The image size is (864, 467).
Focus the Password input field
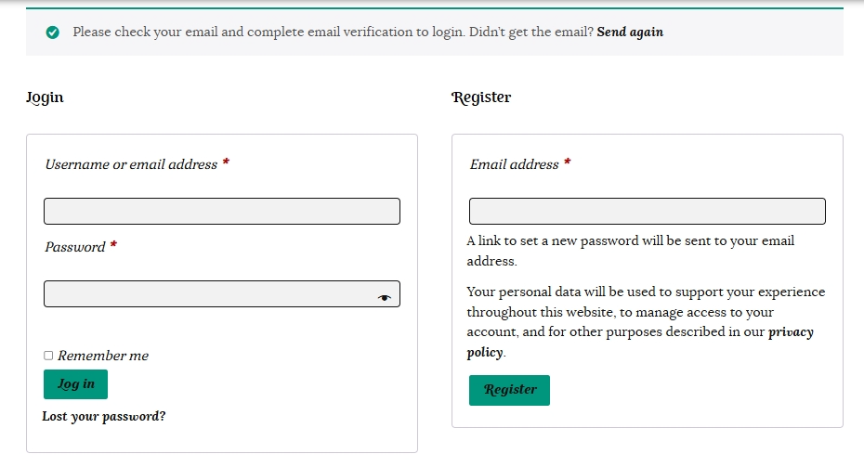[x=209, y=294]
